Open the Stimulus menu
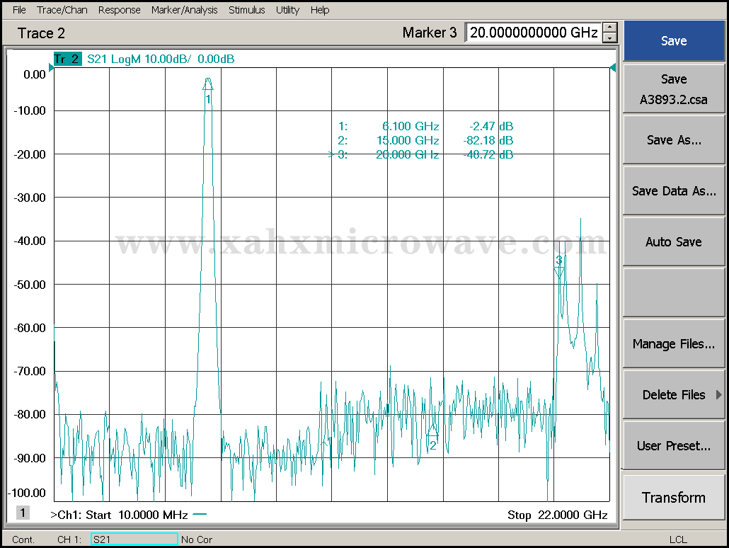Screen dimensions: 729x548 point(246,10)
